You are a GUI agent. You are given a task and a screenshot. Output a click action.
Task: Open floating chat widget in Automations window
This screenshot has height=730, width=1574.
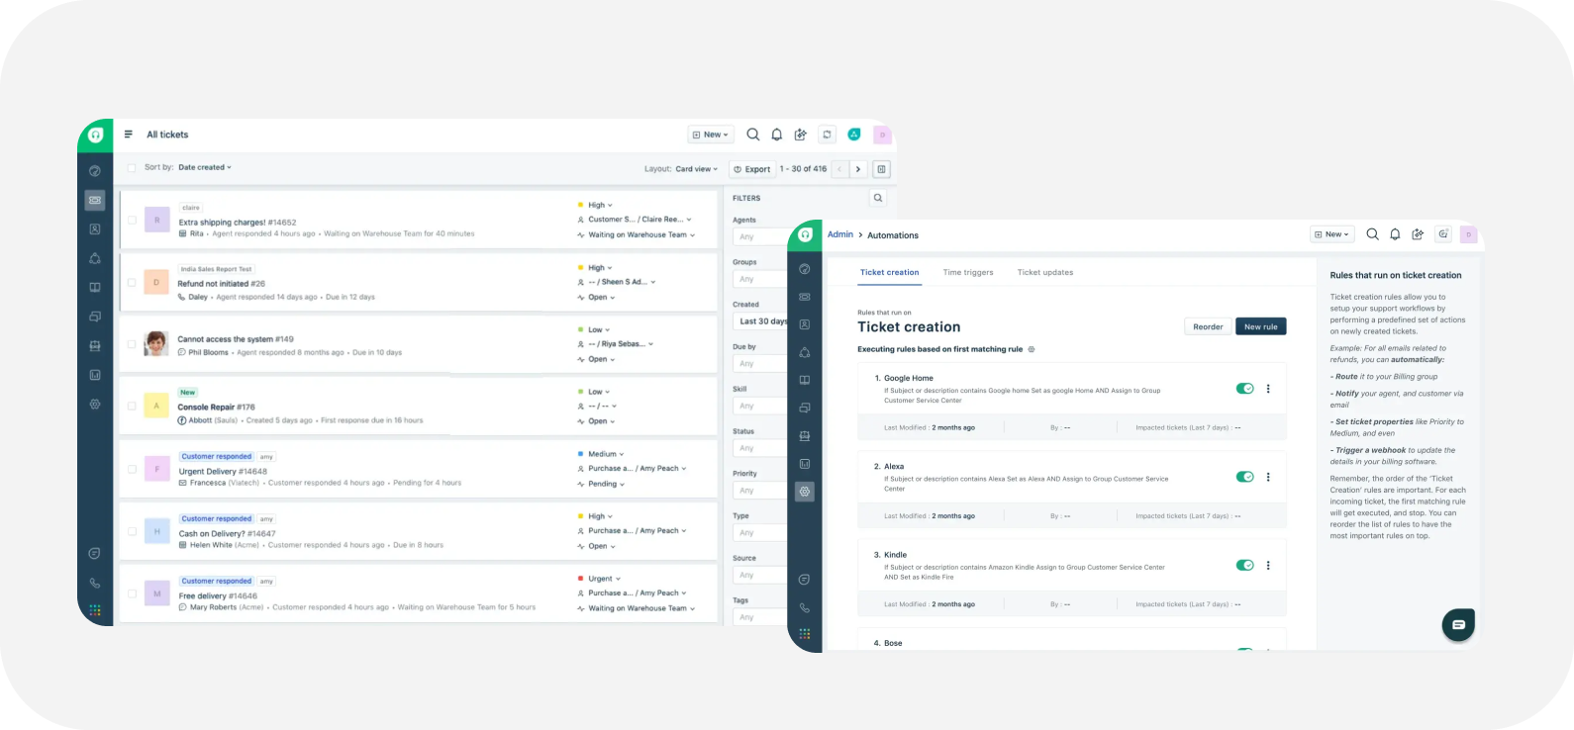coord(1458,624)
